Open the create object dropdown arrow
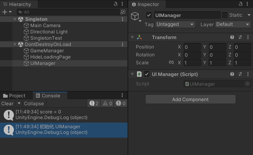Screen dimensions: 253x155 pos(10,12)
